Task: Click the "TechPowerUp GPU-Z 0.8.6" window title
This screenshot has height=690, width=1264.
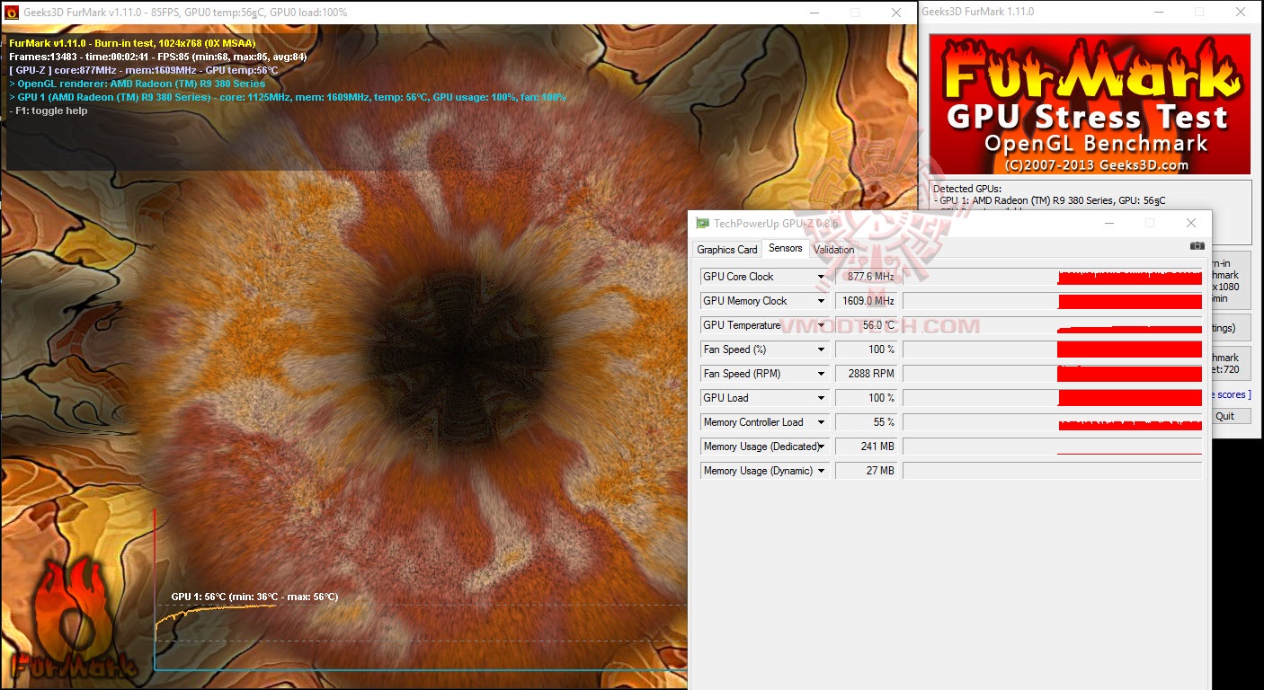Action: click(x=776, y=224)
